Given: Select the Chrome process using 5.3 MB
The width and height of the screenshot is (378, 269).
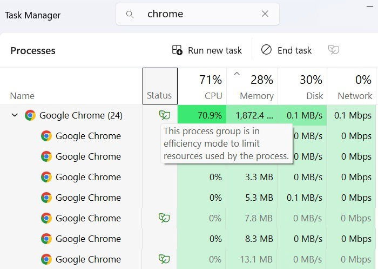Looking at the screenshot, I should tap(188, 198).
